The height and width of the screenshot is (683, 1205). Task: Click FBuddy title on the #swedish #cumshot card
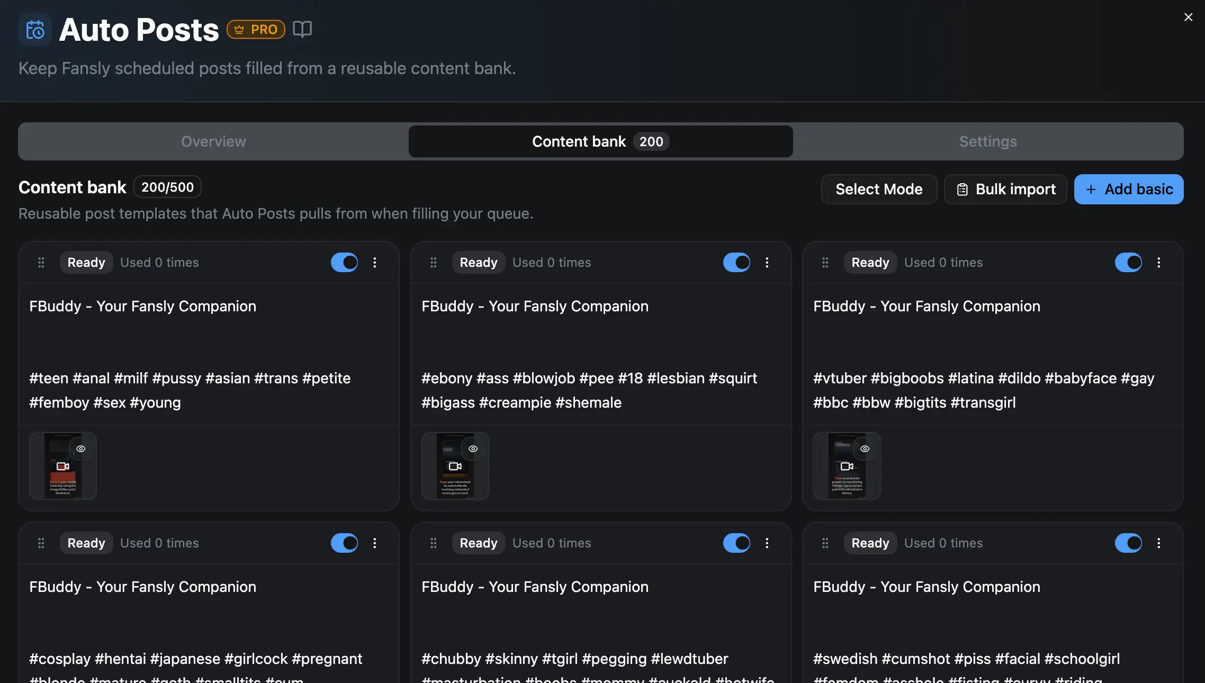tap(927, 587)
